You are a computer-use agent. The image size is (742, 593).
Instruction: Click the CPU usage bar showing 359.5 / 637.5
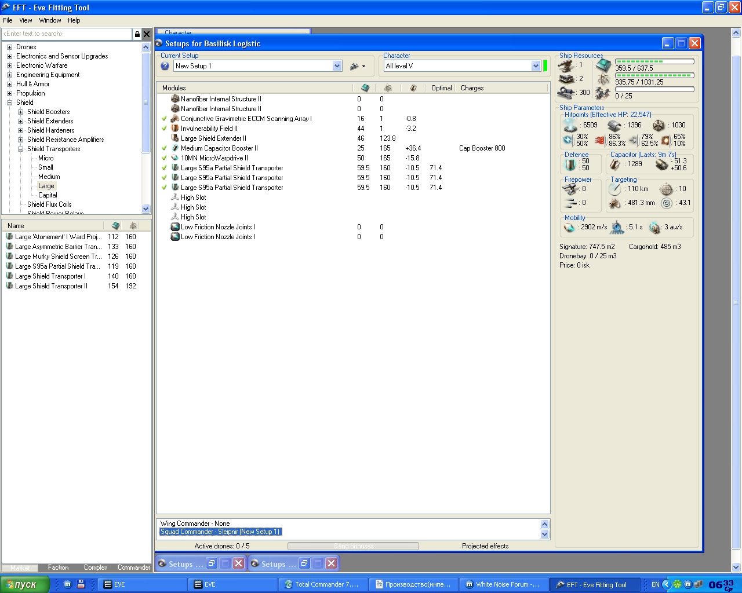(654, 61)
